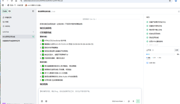
Task: Open the 百度一下 bookmark
Action: click(x=15, y=5)
